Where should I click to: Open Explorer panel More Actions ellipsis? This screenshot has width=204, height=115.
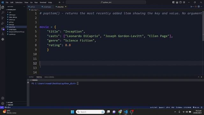point(24,6)
